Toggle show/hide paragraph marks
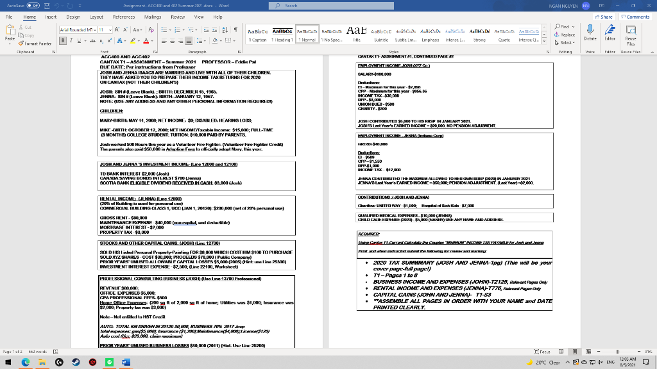The image size is (657, 369). 236,29
